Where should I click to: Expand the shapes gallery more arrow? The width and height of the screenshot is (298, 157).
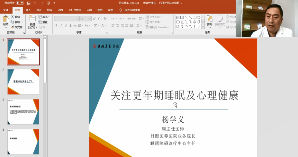click(203, 26)
